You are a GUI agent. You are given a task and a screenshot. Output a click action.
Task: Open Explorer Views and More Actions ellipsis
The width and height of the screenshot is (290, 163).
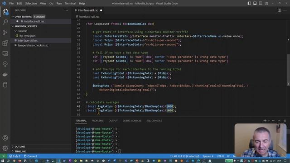[66, 10]
